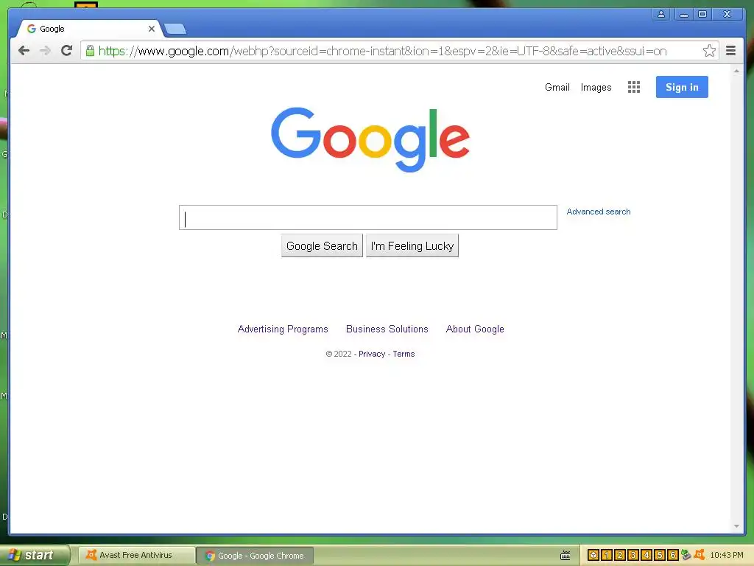The width and height of the screenshot is (754, 566).
Task: Click the green padlock security icon
Action: (90, 51)
